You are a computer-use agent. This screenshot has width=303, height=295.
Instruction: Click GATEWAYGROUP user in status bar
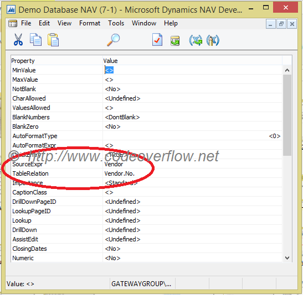[x=141, y=283]
